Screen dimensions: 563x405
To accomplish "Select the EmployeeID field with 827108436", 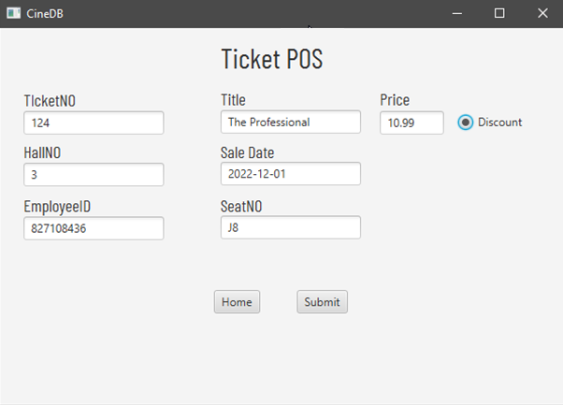I will (x=94, y=228).
